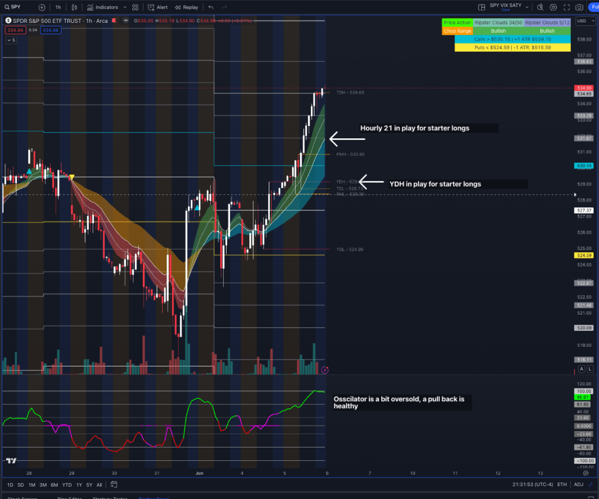599x499 pixels.
Task: Select the YTD date range tab
Action: tap(67, 485)
